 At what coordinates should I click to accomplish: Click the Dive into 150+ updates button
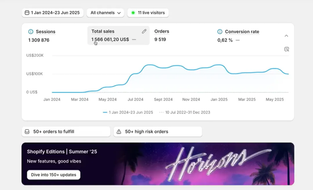pos(54,175)
